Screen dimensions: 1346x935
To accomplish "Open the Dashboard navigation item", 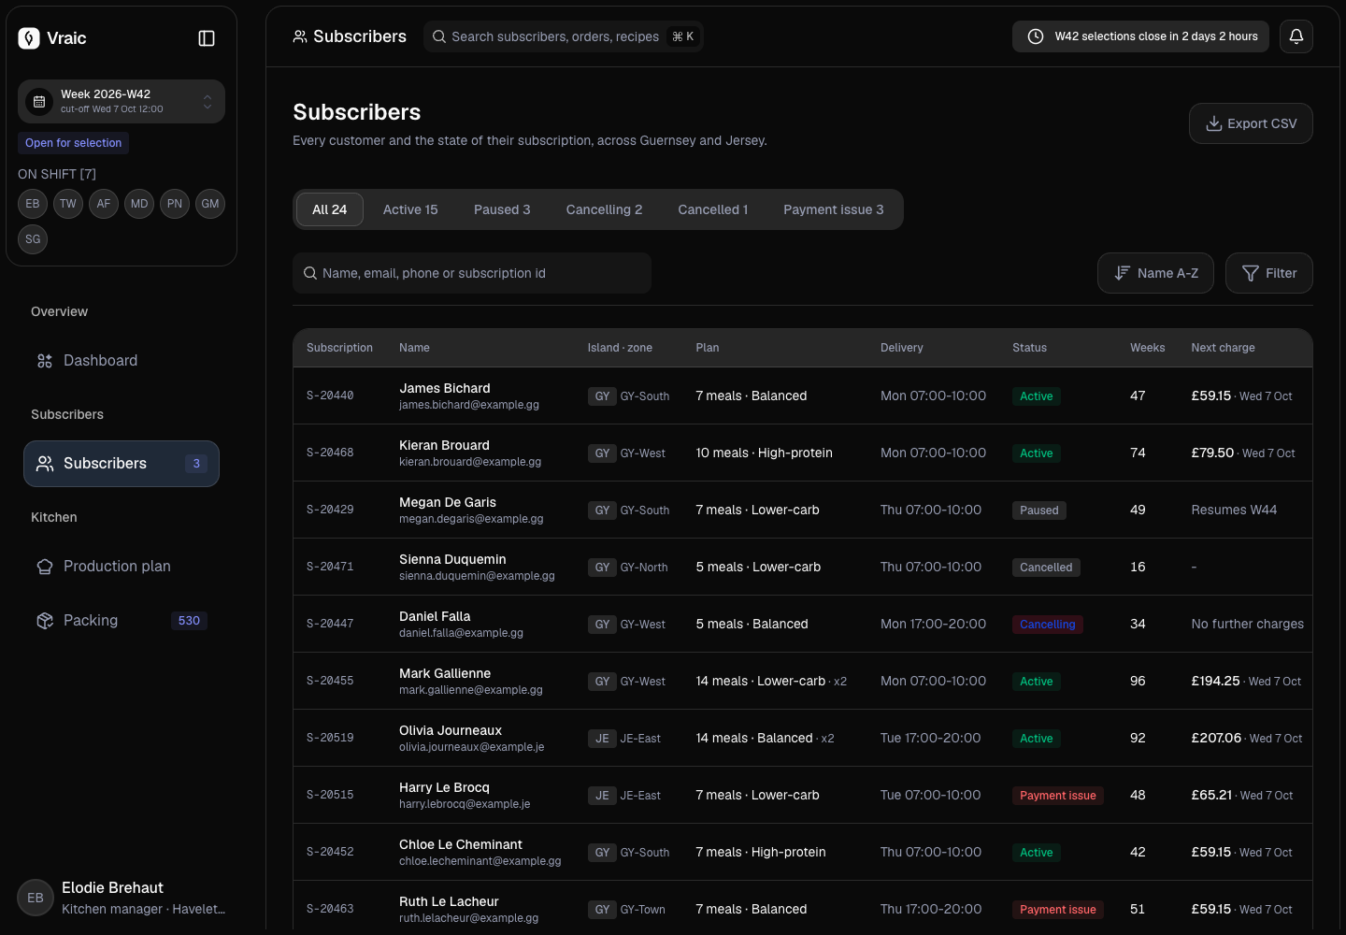I will [122, 361].
